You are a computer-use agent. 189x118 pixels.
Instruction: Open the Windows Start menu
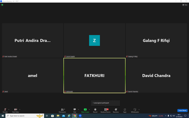[x=3, y=116]
